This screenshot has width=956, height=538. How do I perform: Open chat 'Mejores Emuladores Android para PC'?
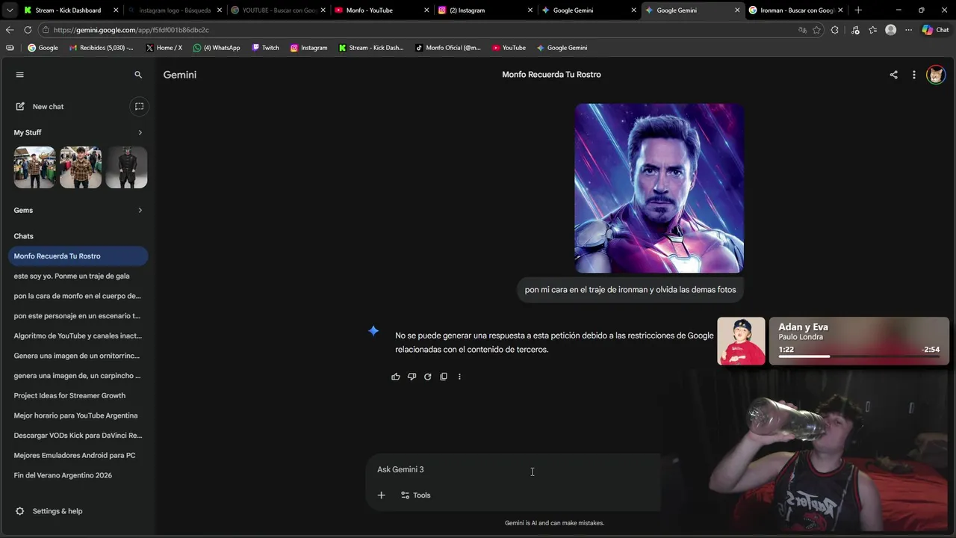point(78,455)
